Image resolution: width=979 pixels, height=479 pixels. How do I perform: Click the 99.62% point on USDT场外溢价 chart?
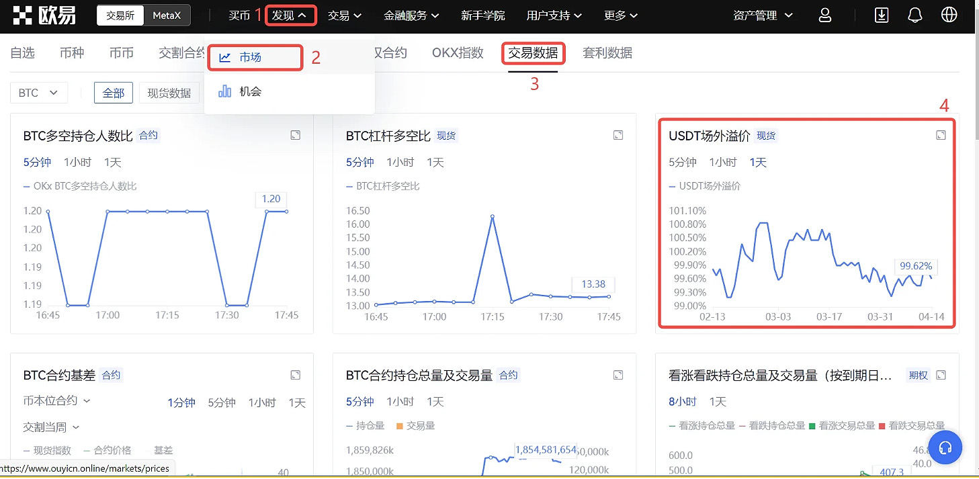pyautogui.click(x=930, y=275)
